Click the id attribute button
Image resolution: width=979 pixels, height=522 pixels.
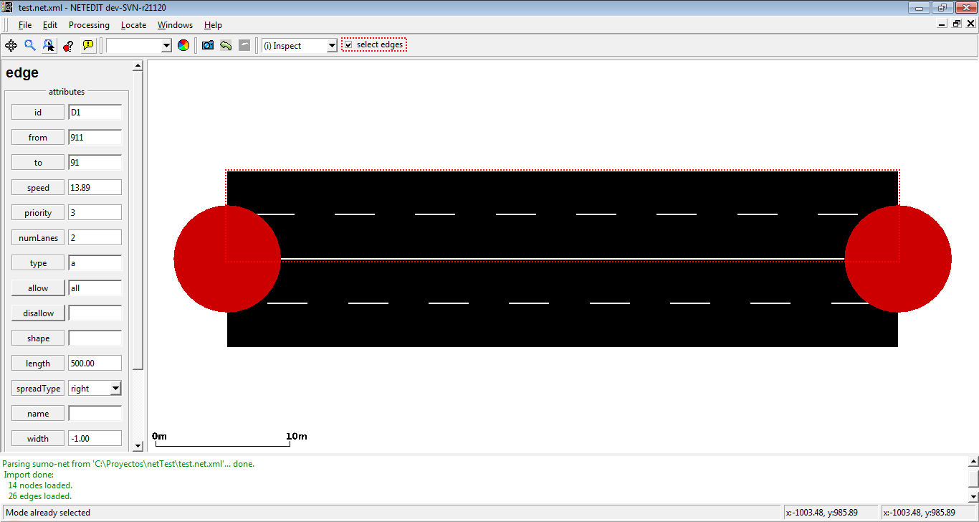click(38, 112)
